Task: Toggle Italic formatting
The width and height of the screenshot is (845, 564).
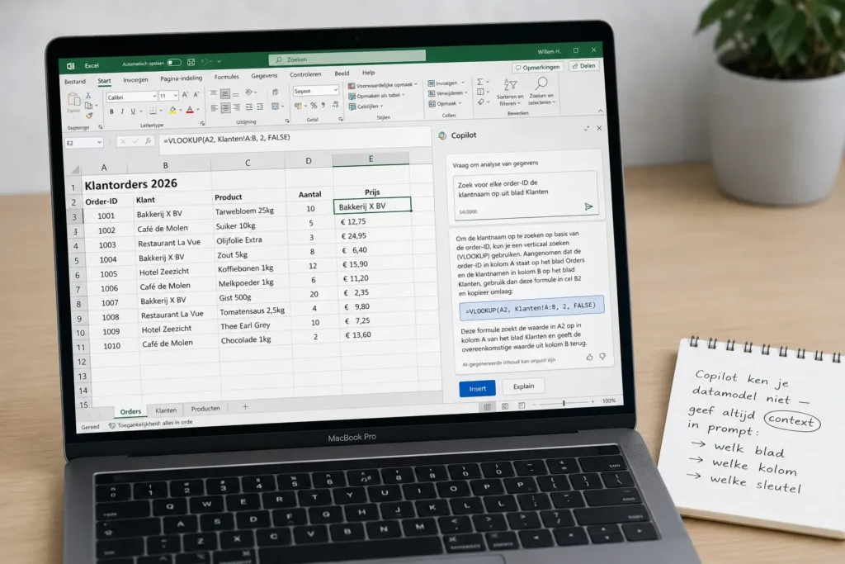Action: tap(122, 111)
